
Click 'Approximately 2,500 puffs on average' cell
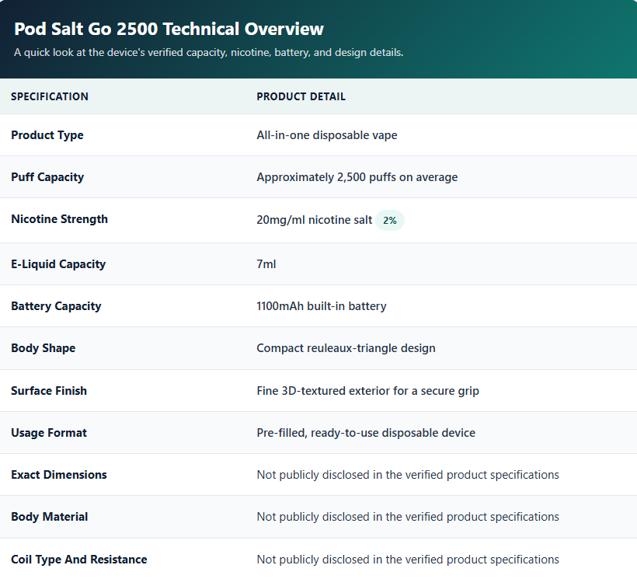[x=357, y=177]
